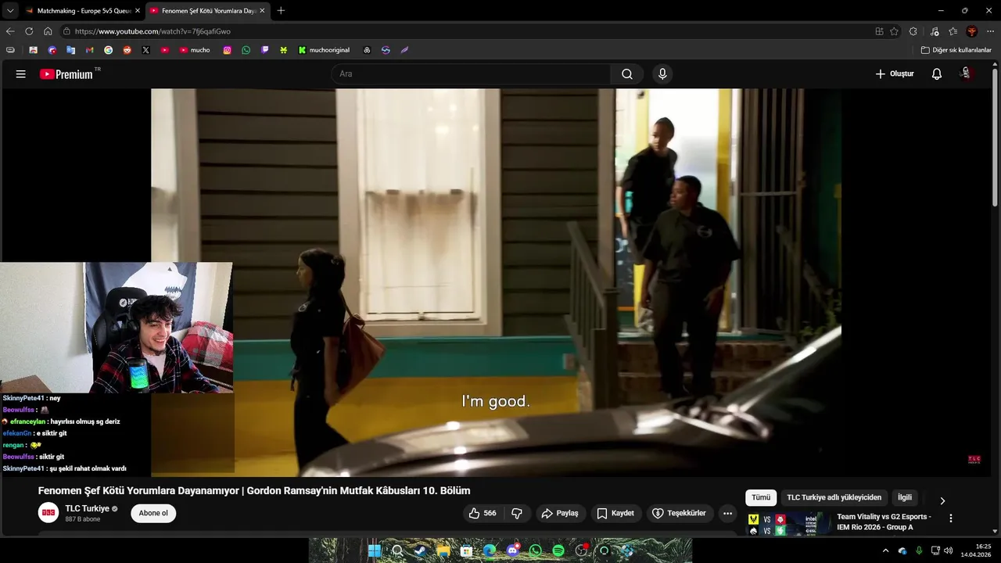
Task: Open browser settings and more menu
Action: 991,31
